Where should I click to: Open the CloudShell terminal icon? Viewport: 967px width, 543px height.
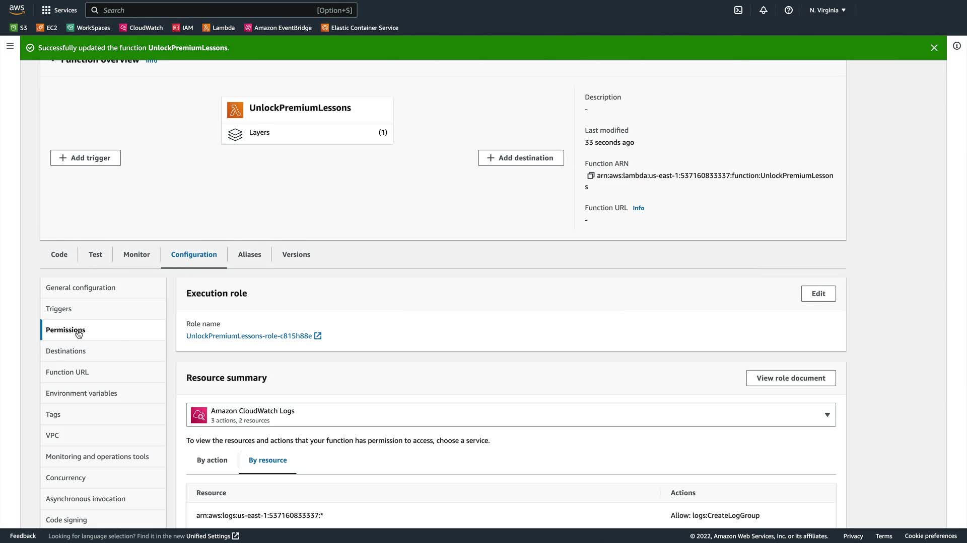738,10
